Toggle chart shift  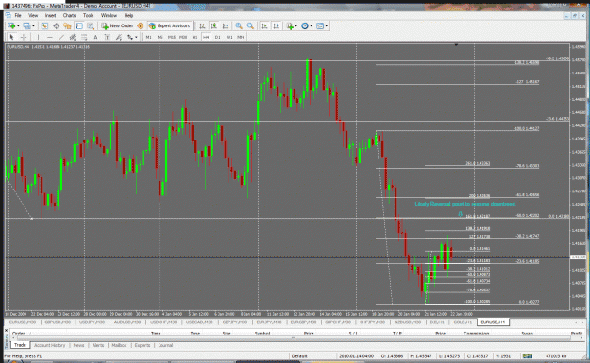click(277, 26)
